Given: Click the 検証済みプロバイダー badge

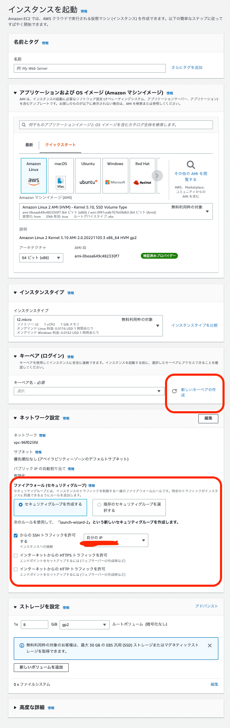Looking at the screenshot, I should click(x=159, y=256).
